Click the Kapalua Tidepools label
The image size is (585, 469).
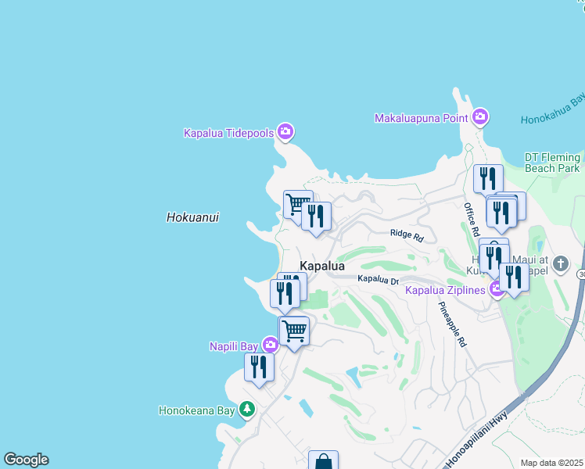click(x=228, y=133)
